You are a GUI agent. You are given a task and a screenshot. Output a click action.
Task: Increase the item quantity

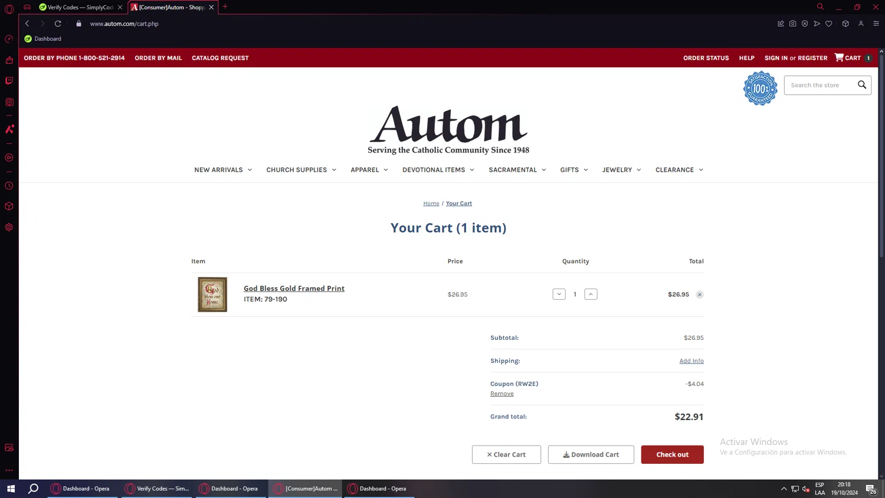coord(591,294)
